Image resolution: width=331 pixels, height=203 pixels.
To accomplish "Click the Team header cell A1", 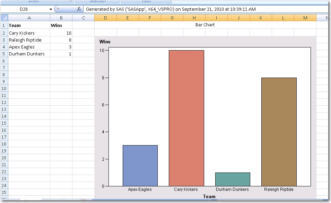I will (x=29, y=26).
